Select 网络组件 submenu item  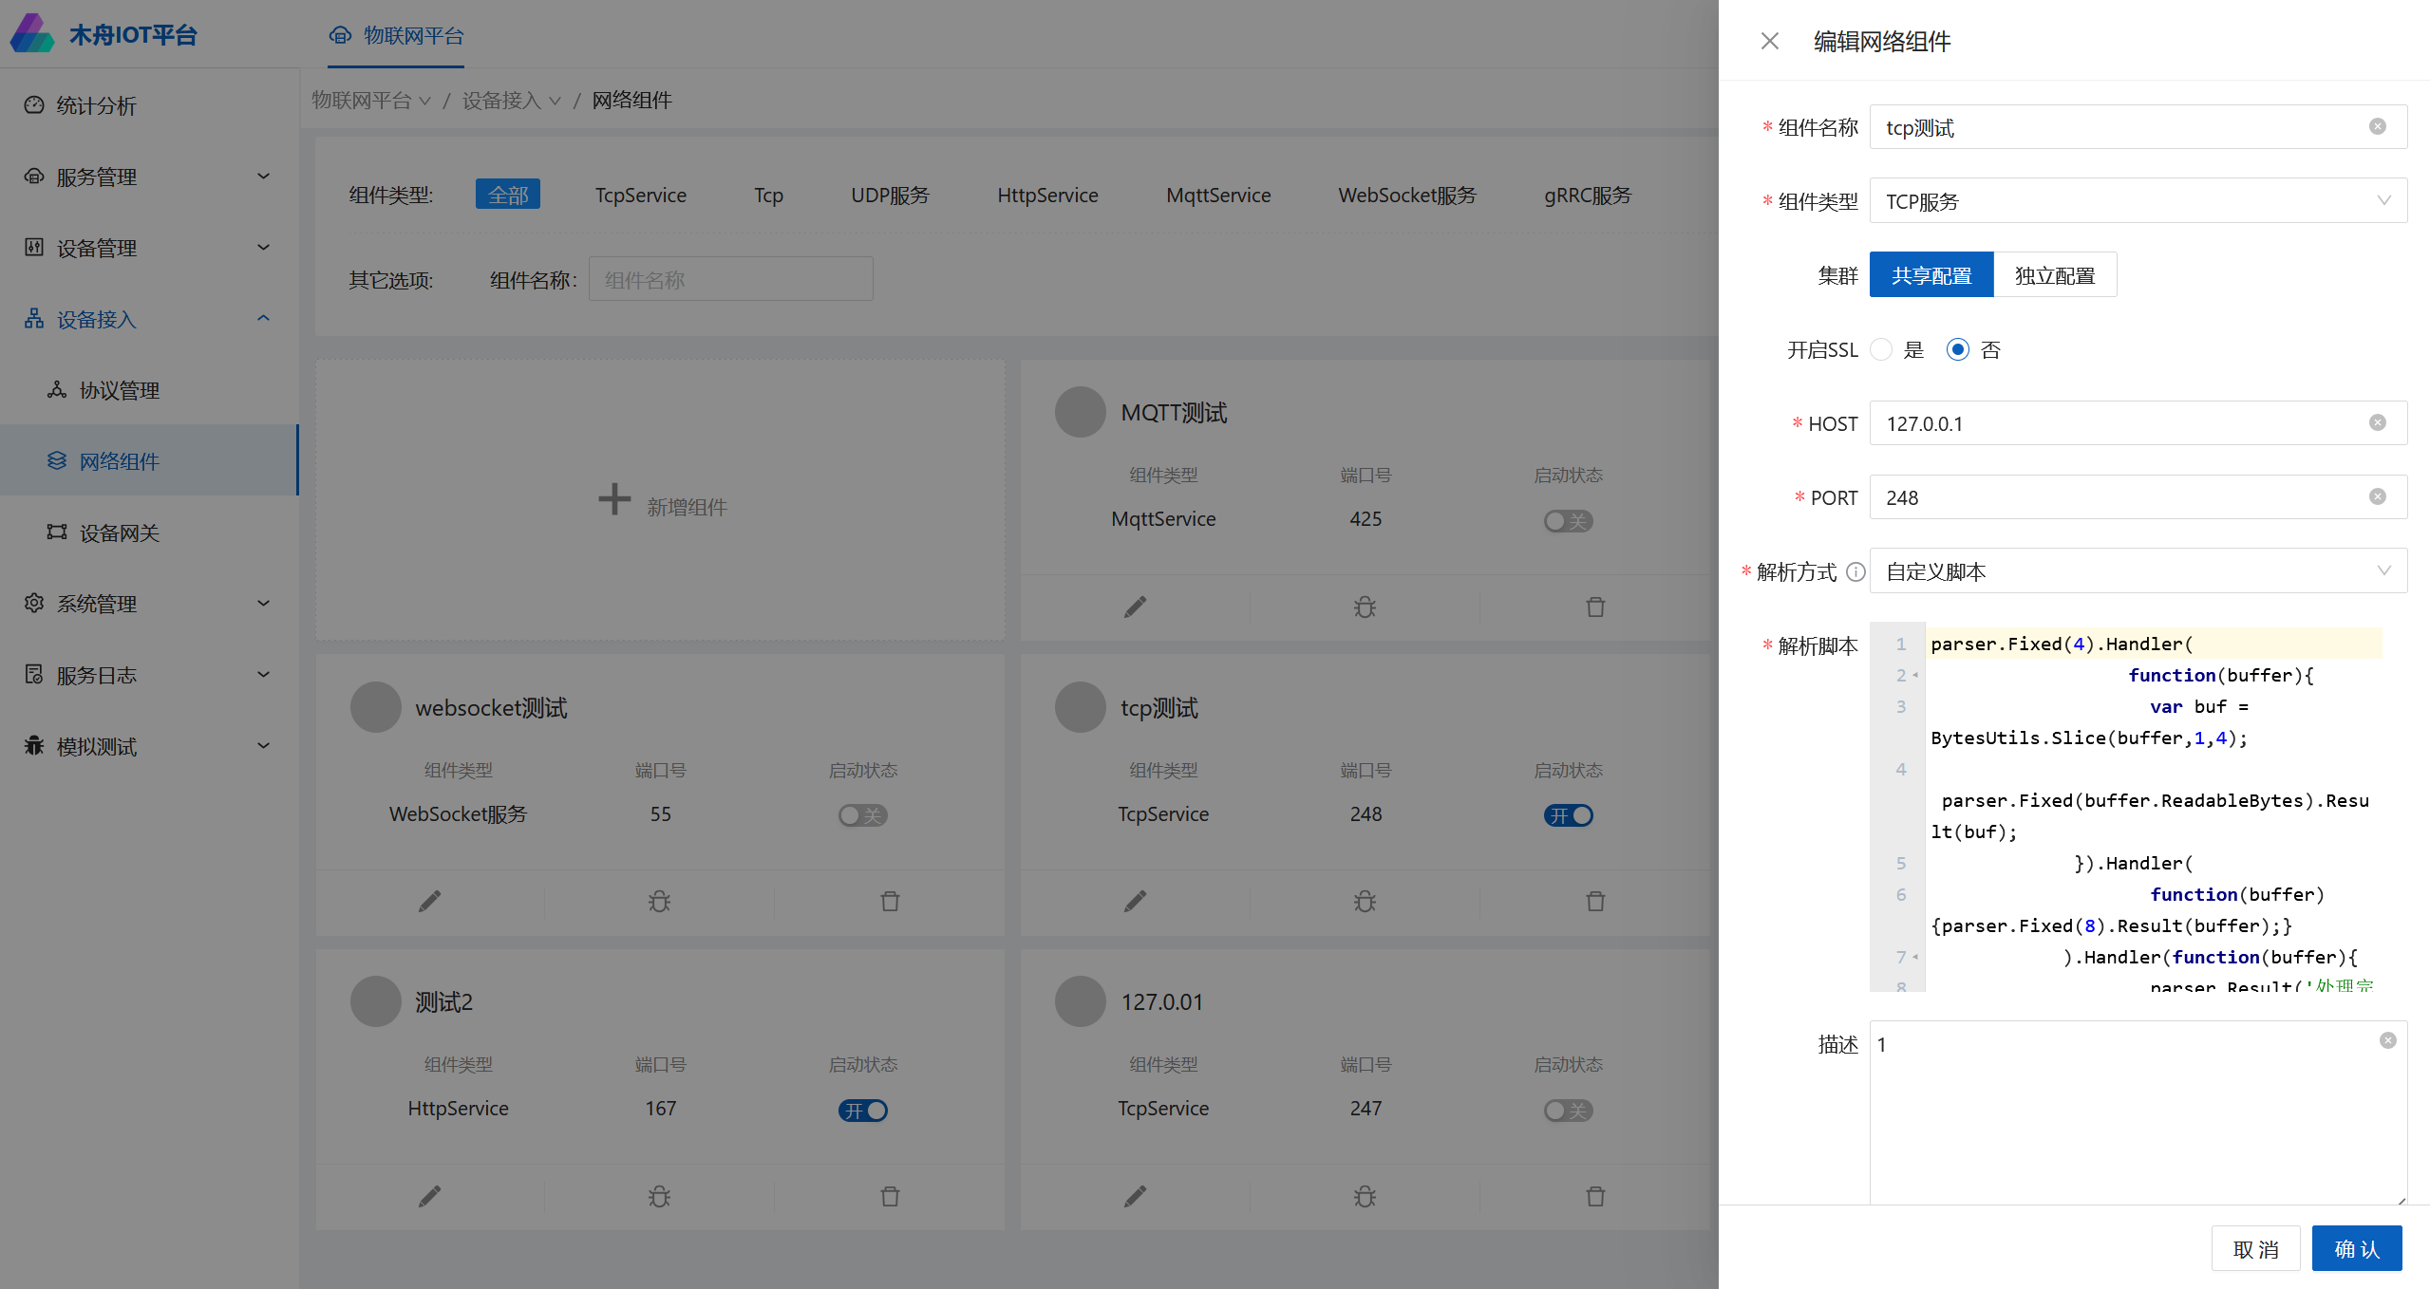click(149, 460)
